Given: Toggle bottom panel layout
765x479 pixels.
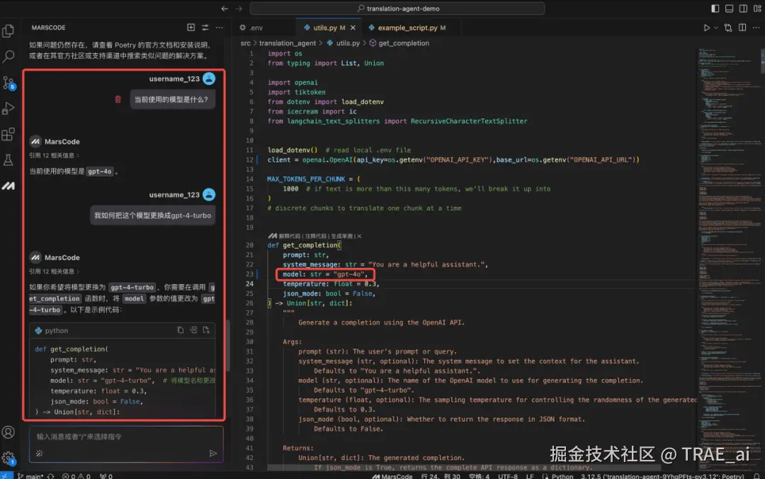Looking at the screenshot, I should [x=729, y=9].
